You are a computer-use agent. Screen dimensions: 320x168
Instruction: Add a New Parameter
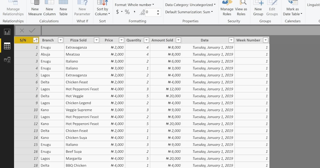click(82, 9)
